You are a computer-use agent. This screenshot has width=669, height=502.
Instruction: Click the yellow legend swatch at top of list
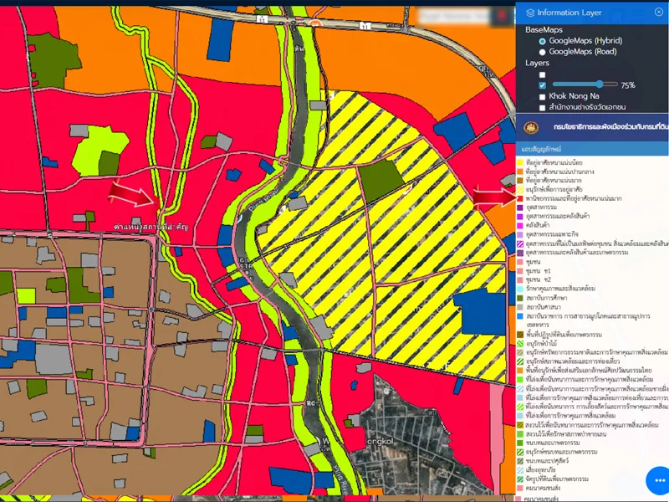point(519,161)
